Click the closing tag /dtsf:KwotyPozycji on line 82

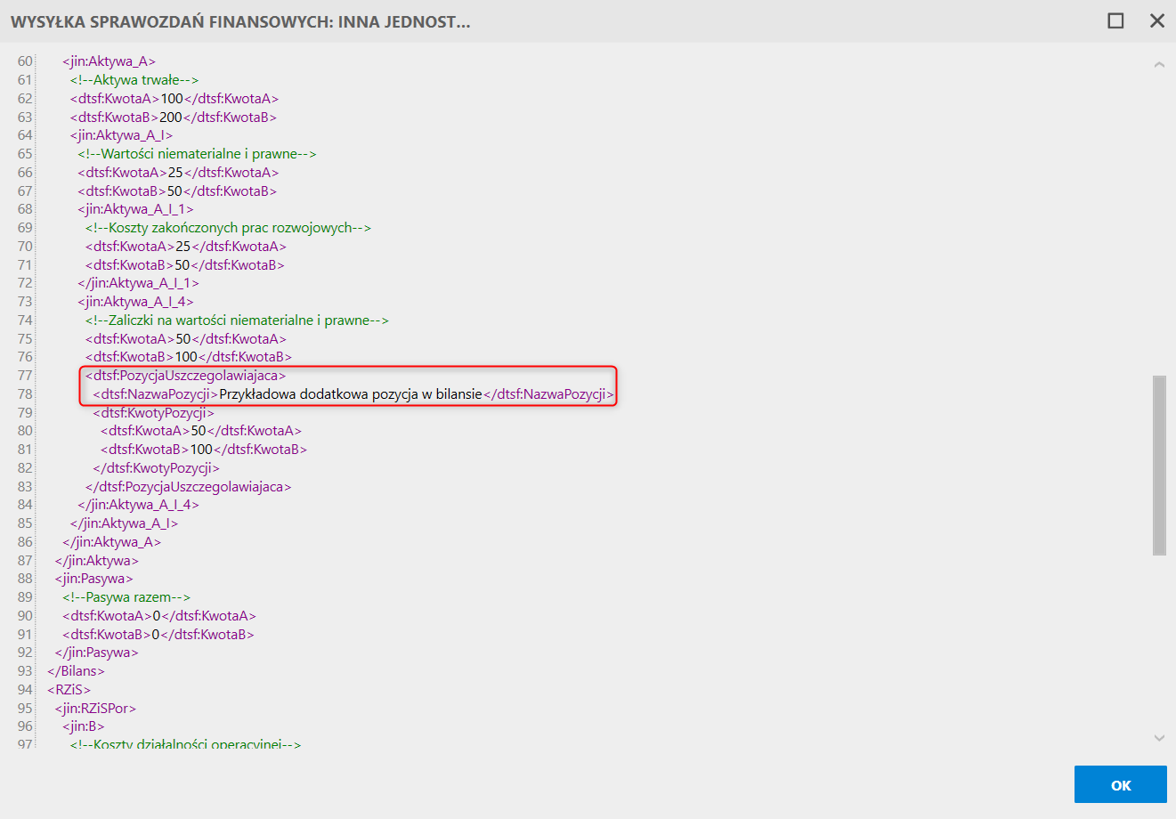pyautogui.click(x=156, y=468)
